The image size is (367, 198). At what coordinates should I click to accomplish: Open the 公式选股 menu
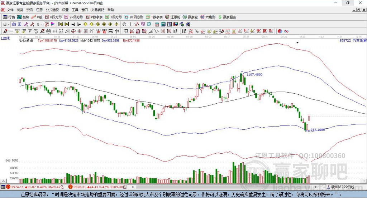pyautogui.click(x=52, y=10)
